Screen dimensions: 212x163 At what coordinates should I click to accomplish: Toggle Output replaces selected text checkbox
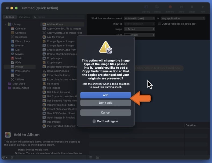[160, 24]
